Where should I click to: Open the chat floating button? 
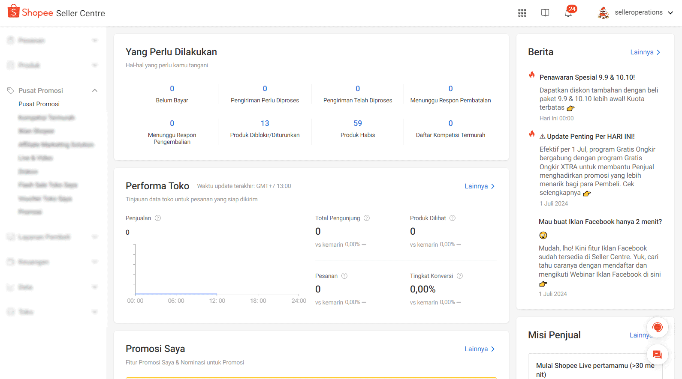tap(657, 355)
